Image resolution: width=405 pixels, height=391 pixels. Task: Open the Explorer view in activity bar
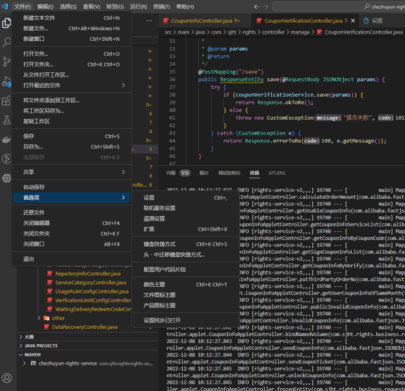tap(7, 23)
